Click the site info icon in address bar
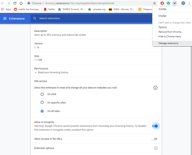The image size is (192, 155). (x=29, y=3)
